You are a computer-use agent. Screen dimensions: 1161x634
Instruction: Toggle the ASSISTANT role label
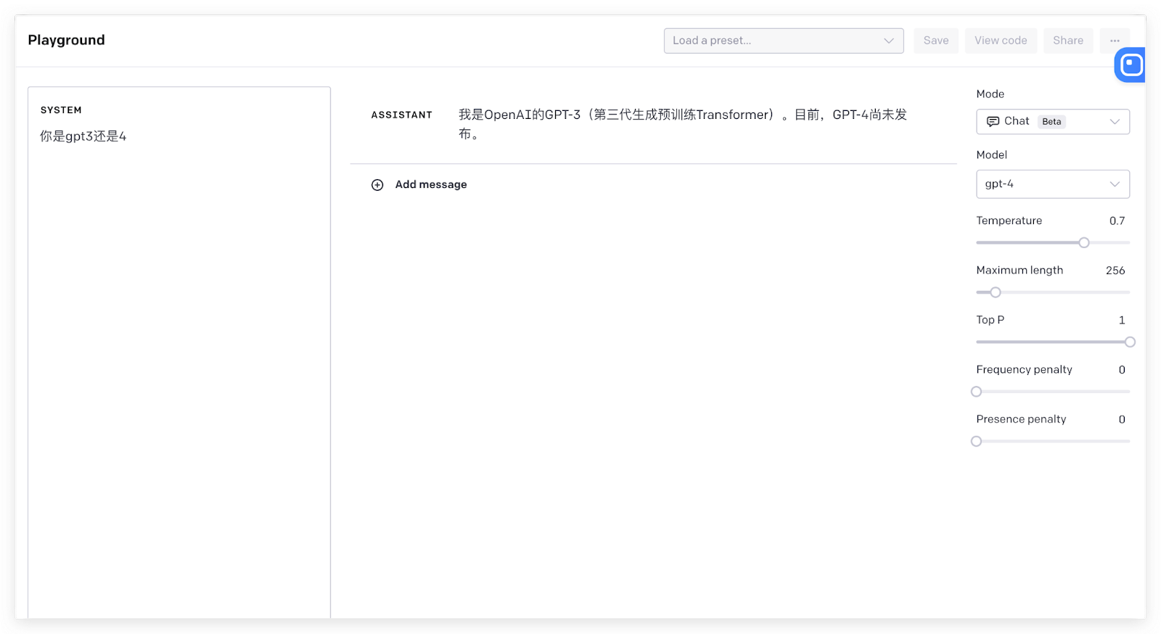pos(401,115)
